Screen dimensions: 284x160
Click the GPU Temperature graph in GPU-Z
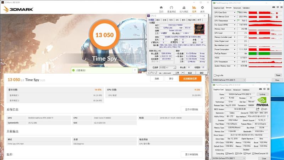265,21
